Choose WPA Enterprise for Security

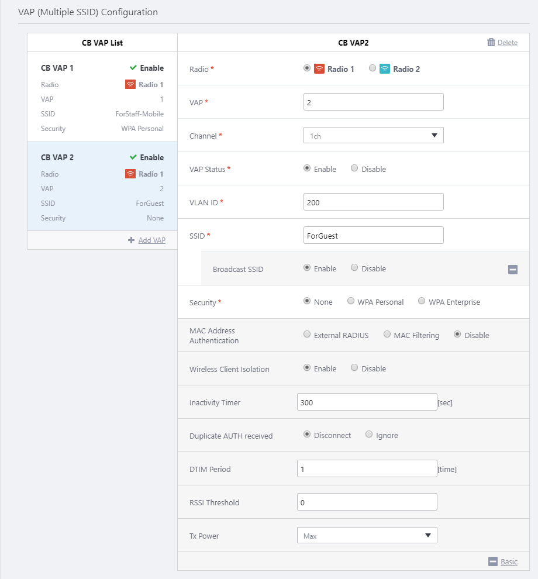click(x=422, y=301)
